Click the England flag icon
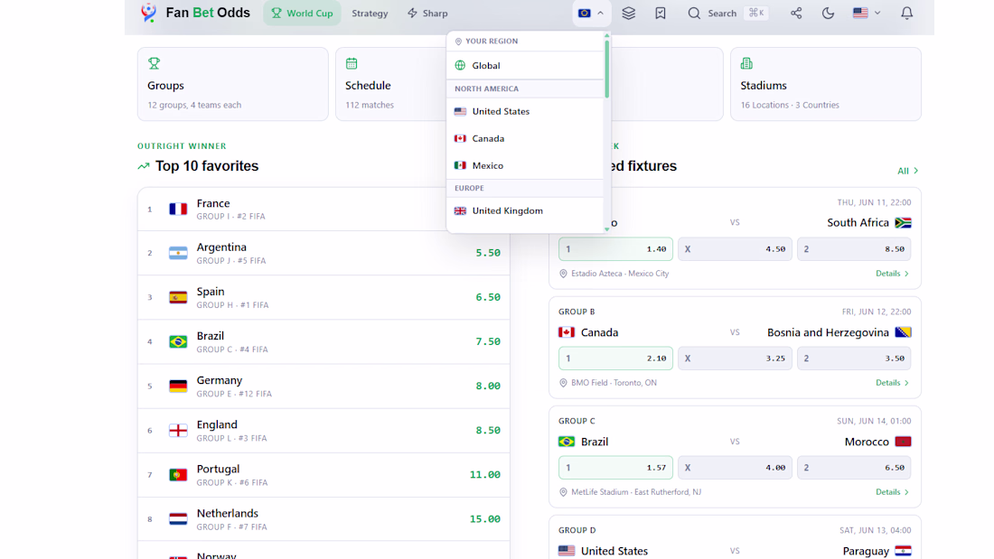Image resolution: width=994 pixels, height=559 pixels. pos(178,431)
